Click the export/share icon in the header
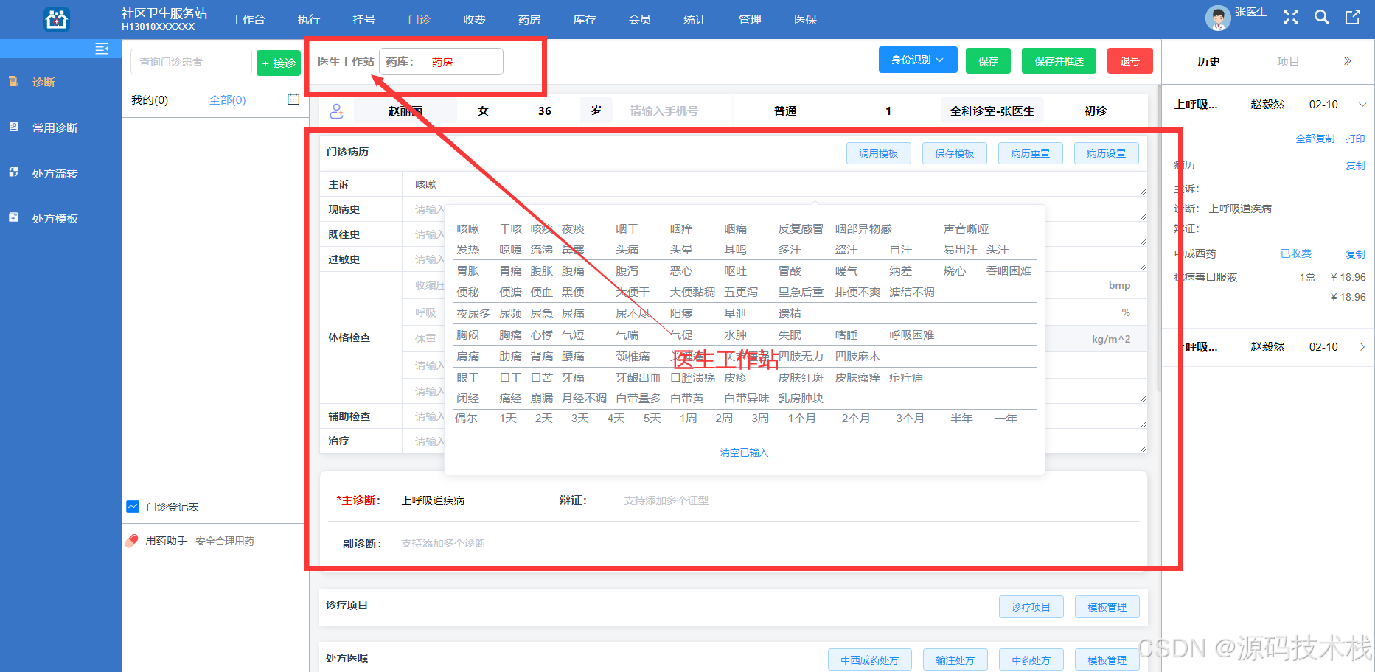 (x=1352, y=17)
